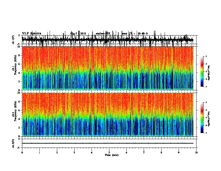The height and width of the screenshot is (171, 221).
Task: Click the ch.2 spectrogram "6" kHz tick label
Action: pyautogui.click(x=20, y=110)
